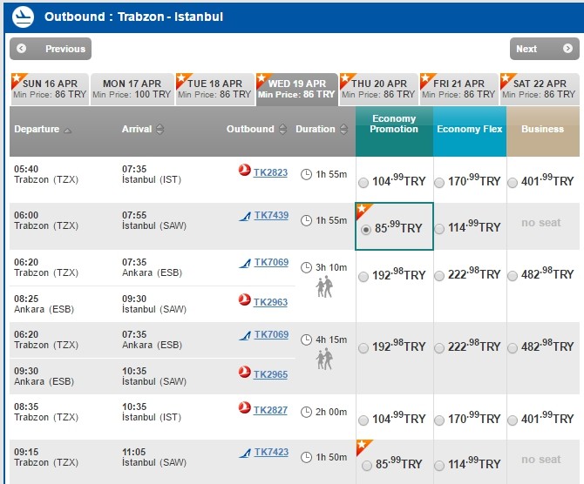Click the Turkish Airlines logo next to TK2823
The height and width of the screenshot is (484, 584).
tap(245, 172)
